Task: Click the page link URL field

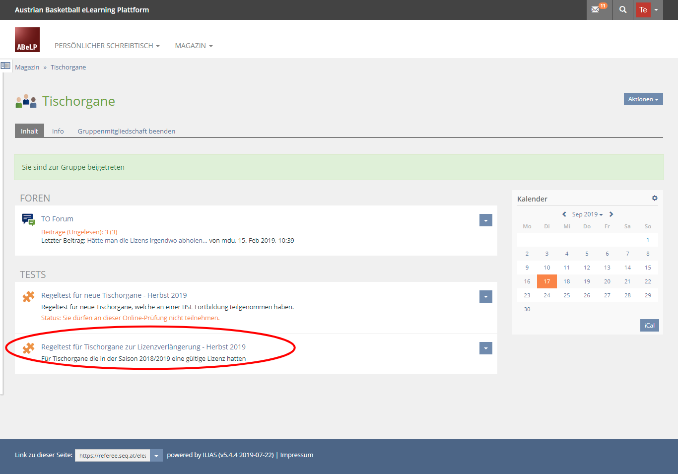Action: coord(113,455)
